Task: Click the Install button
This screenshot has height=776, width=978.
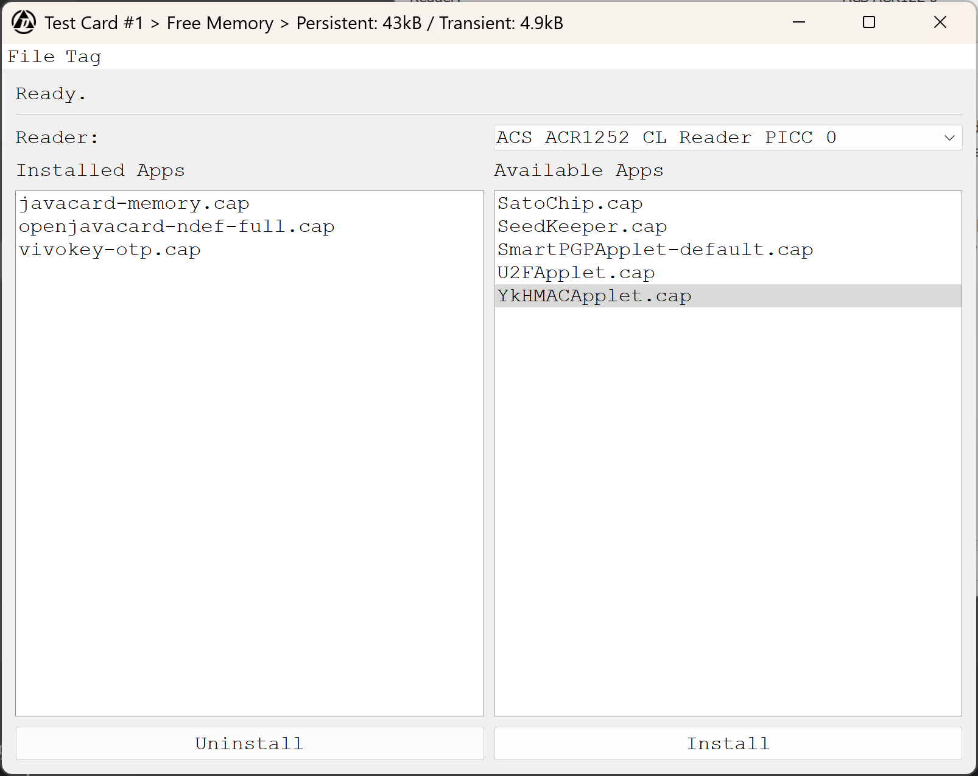Action: tap(728, 743)
